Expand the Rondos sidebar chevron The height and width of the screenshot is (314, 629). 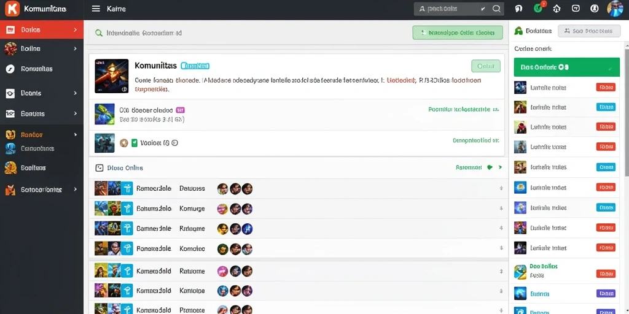75,135
